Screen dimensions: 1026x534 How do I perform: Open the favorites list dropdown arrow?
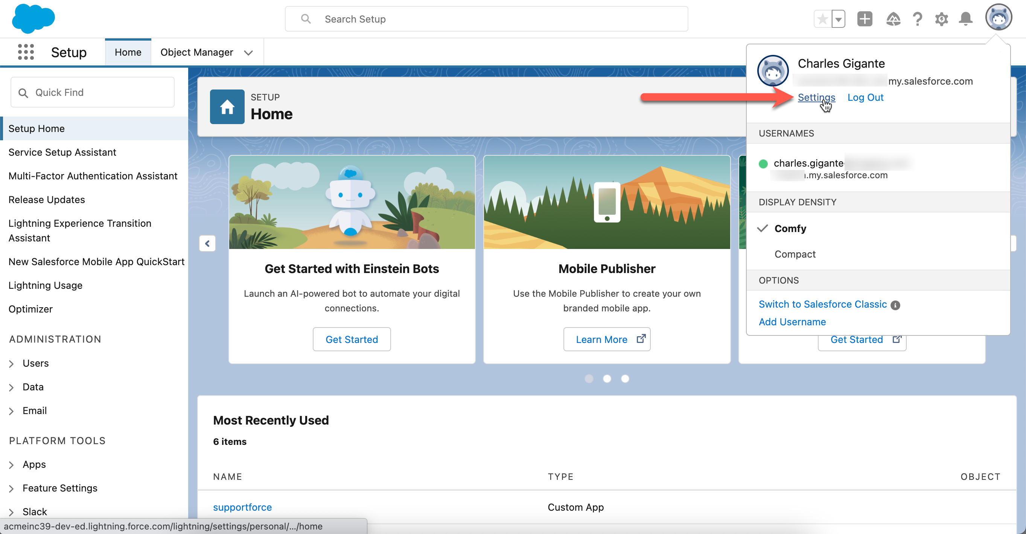coord(839,19)
